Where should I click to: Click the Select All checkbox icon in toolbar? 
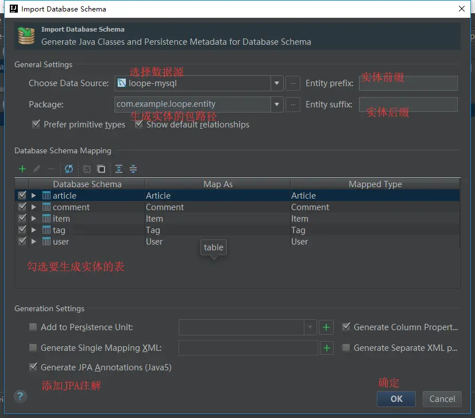click(x=87, y=169)
